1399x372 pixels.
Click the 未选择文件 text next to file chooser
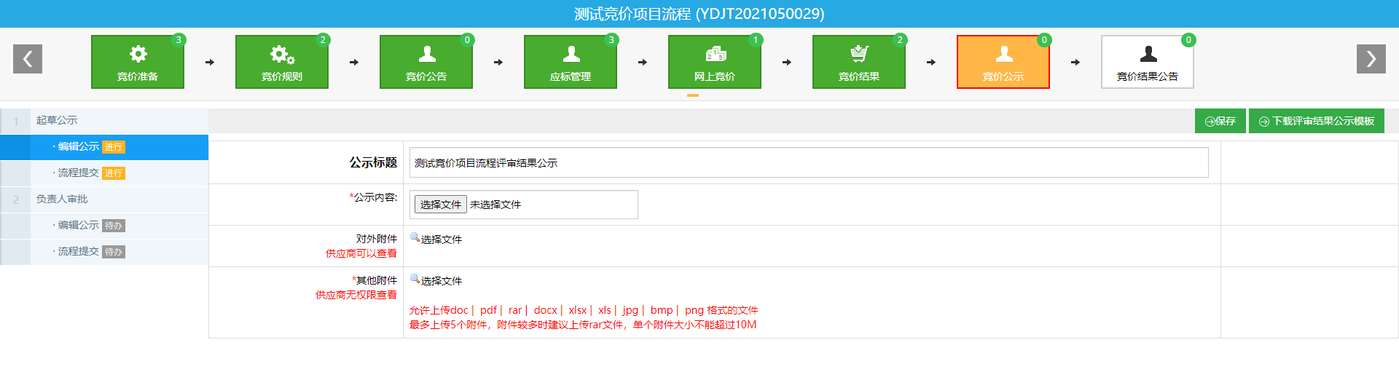point(495,205)
